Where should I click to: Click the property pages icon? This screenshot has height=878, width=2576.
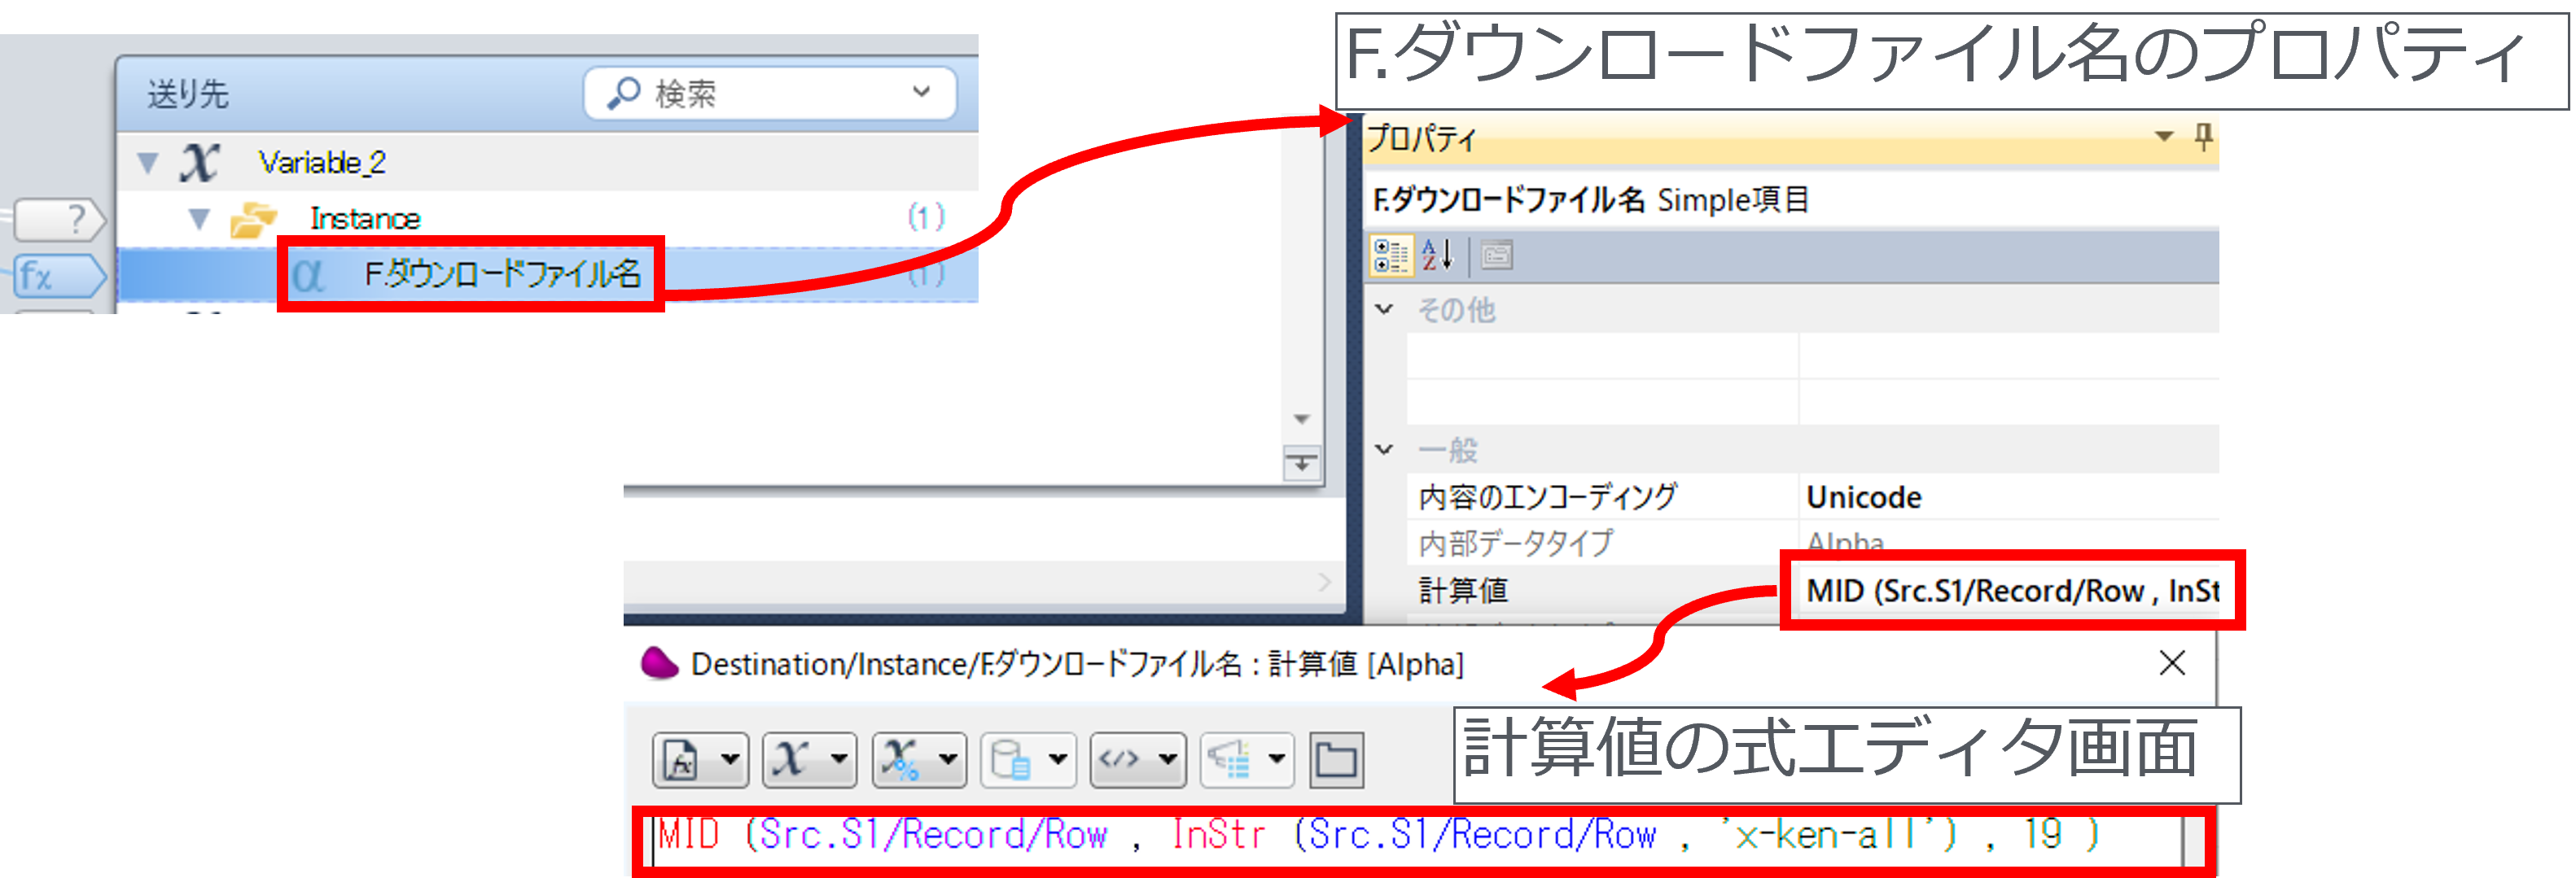click(1497, 256)
